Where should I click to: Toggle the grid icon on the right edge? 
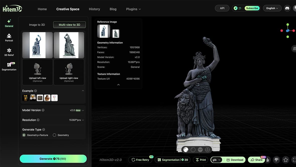pos(294,48)
